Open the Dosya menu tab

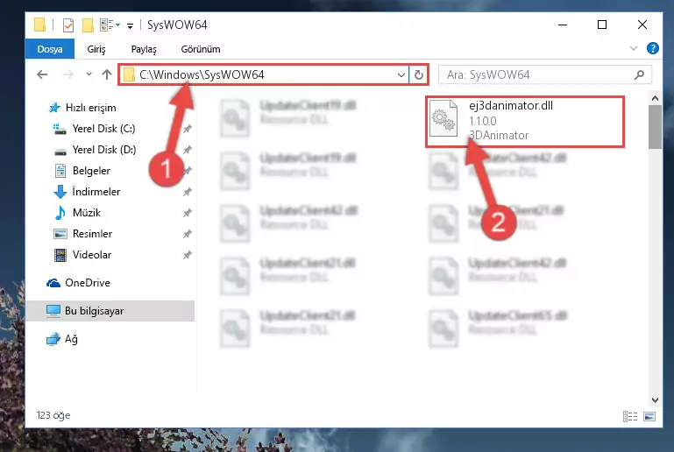point(50,49)
